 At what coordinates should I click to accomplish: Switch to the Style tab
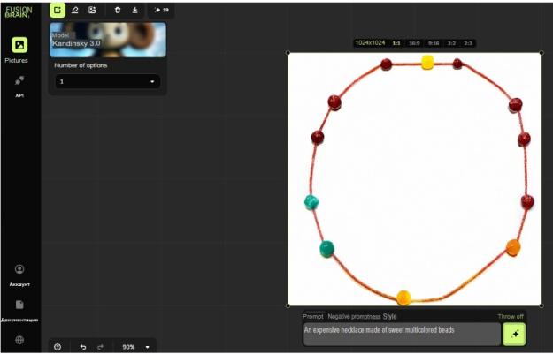point(389,316)
